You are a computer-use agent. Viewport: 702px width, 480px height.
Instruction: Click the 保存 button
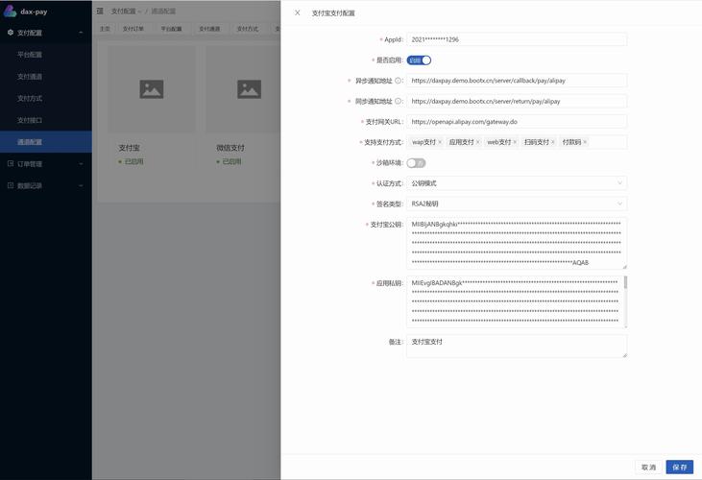tap(680, 467)
